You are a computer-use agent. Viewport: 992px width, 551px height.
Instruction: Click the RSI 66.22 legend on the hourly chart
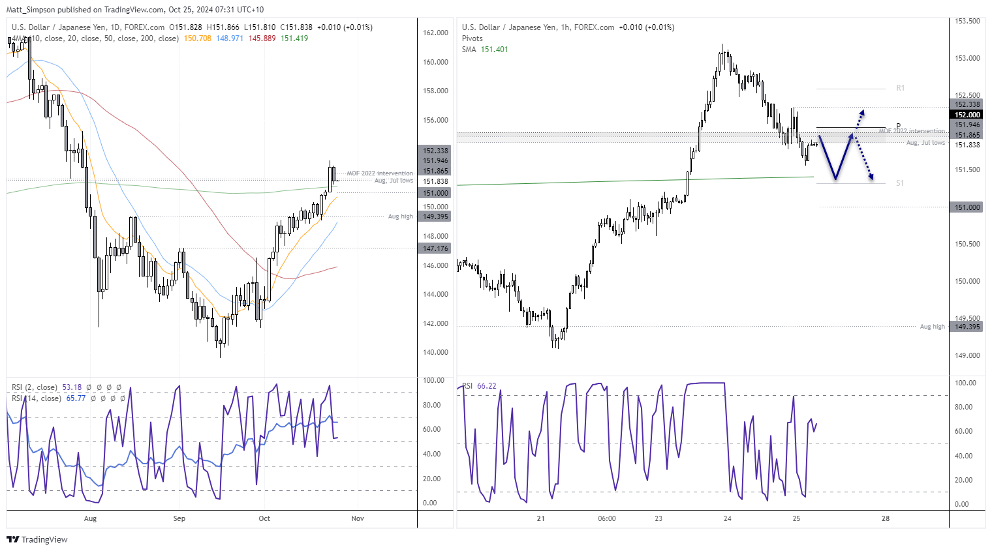tap(480, 386)
